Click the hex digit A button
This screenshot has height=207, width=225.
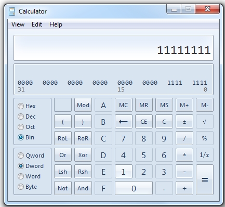[103, 105]
